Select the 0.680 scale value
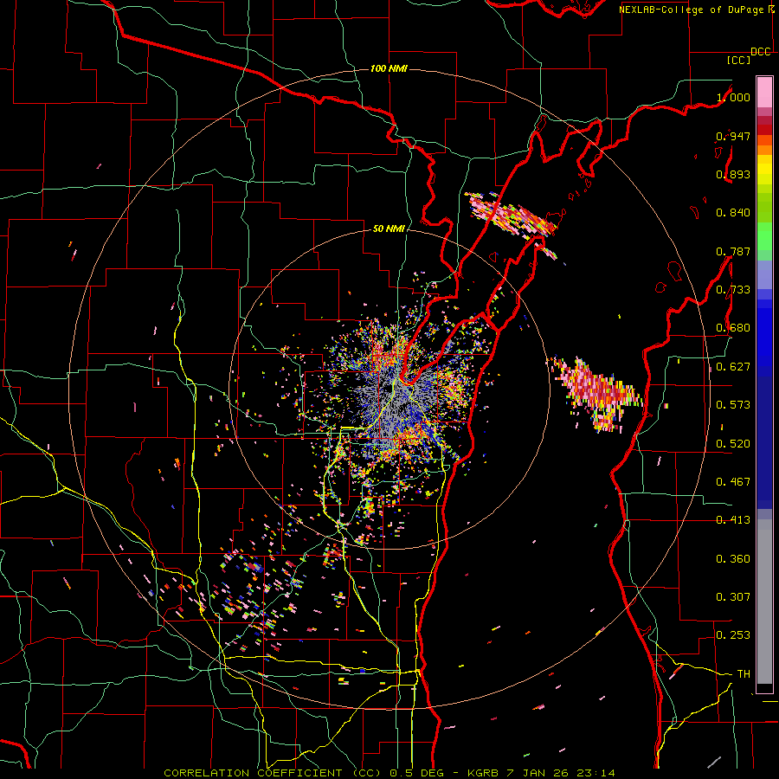This screenshot has width=779, height=779. click(x=733, y=328)
